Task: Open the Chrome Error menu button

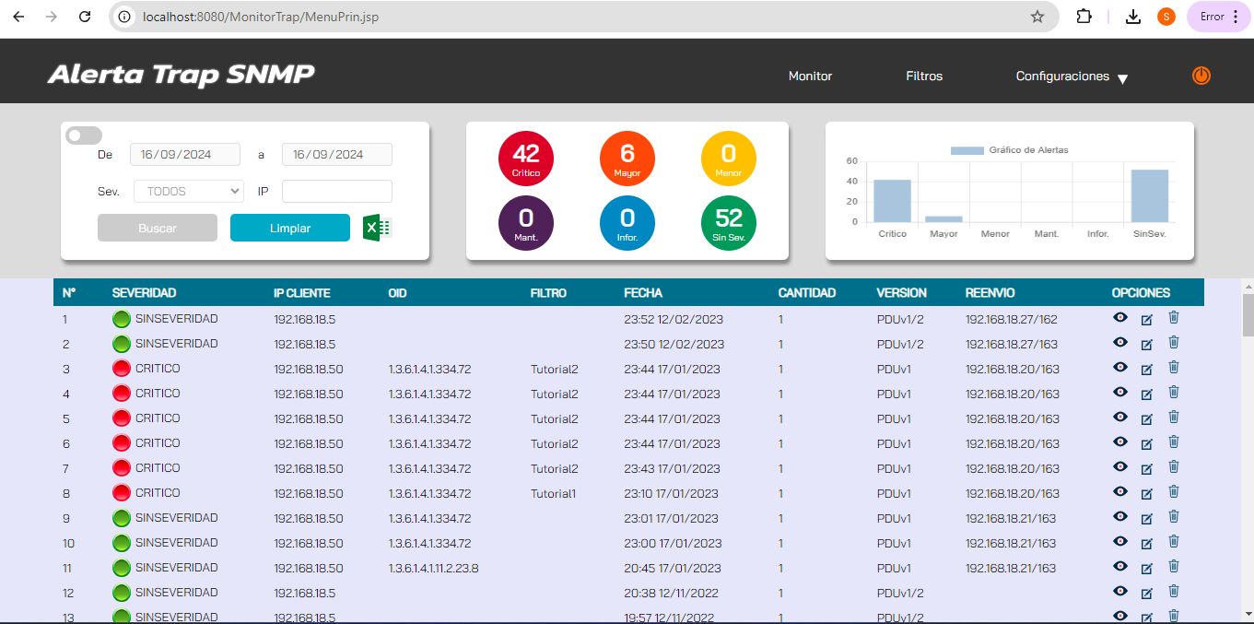Action: pos(1218,17)
